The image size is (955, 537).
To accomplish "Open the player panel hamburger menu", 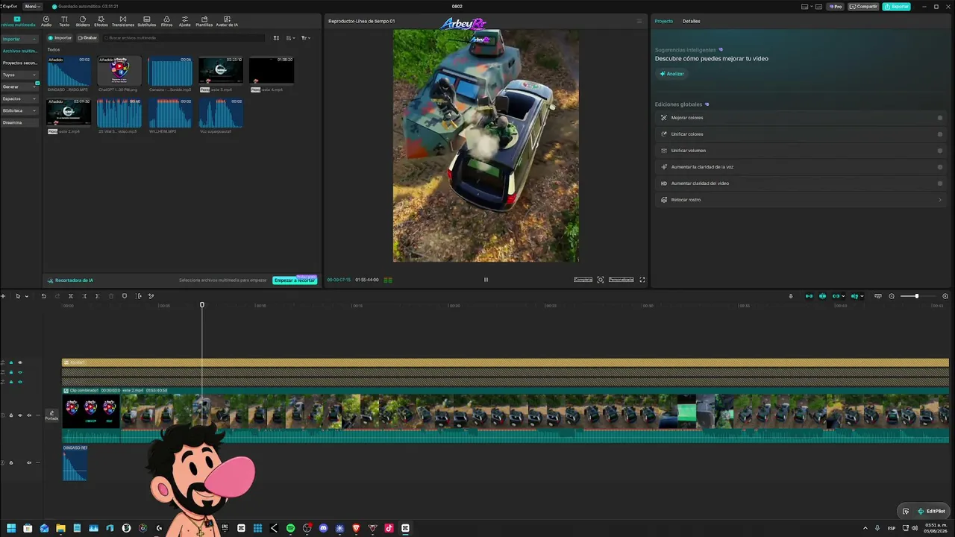I will click(x=639, y=21).
